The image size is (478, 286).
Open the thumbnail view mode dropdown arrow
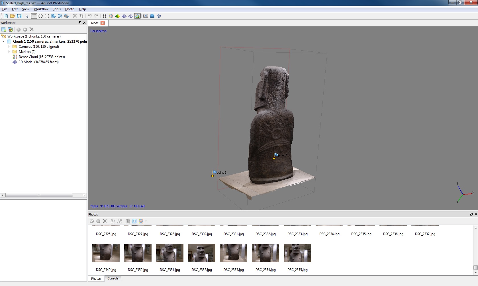(x=146, y=221)
